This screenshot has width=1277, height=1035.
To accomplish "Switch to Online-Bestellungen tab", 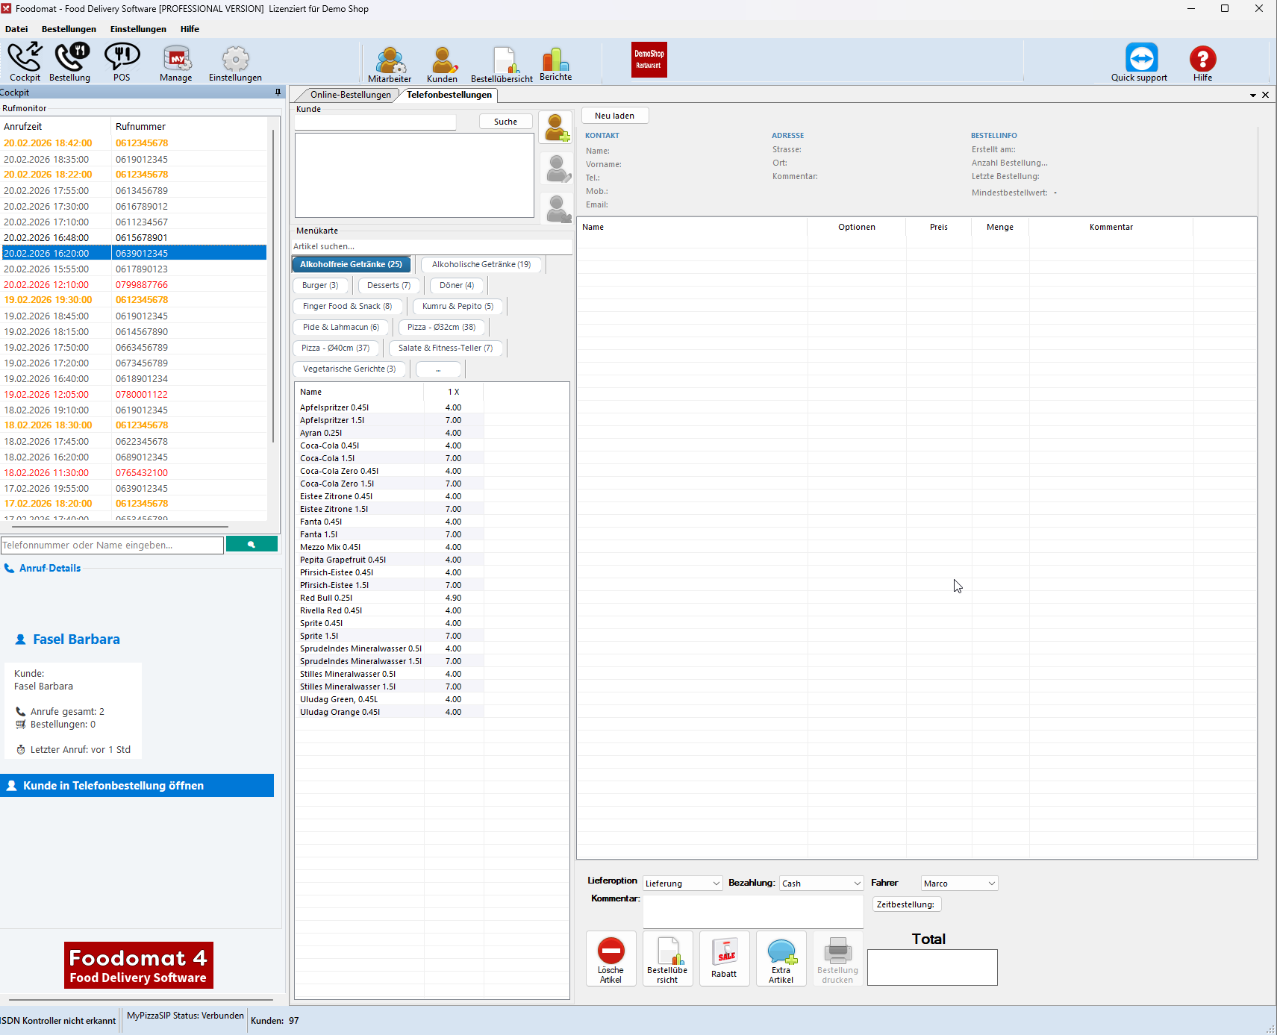I will (350, 95).
